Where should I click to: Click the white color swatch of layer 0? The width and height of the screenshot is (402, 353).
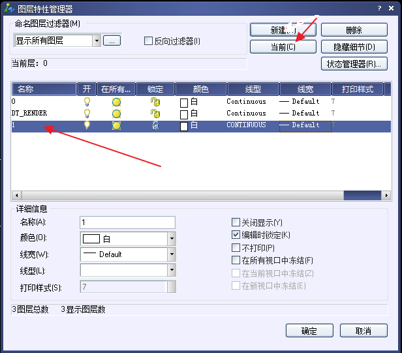184,102
